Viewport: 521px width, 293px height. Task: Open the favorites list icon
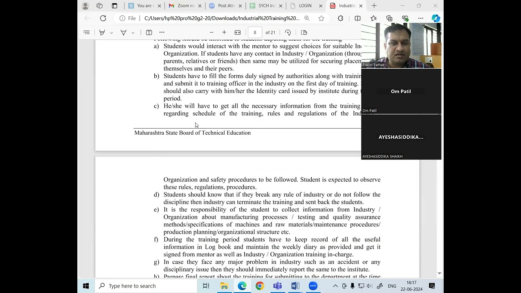click(374, 18)
